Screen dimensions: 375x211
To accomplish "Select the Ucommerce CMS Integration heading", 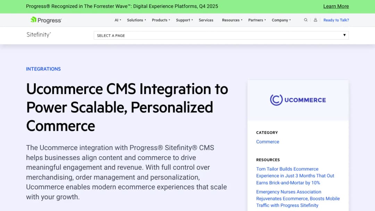I will click(x=127, y=107).
